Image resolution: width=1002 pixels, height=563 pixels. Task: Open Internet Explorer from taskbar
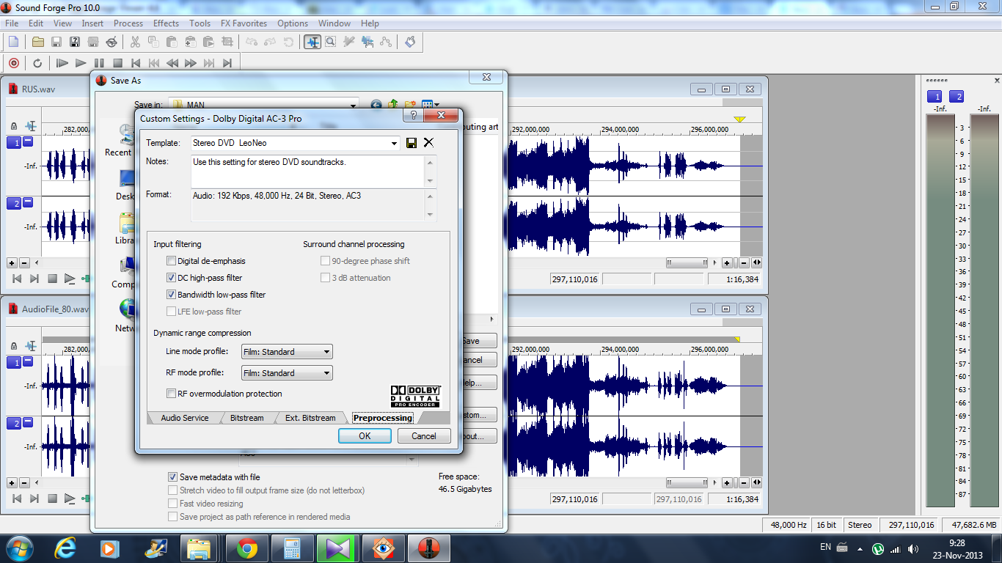click(65, 548)
